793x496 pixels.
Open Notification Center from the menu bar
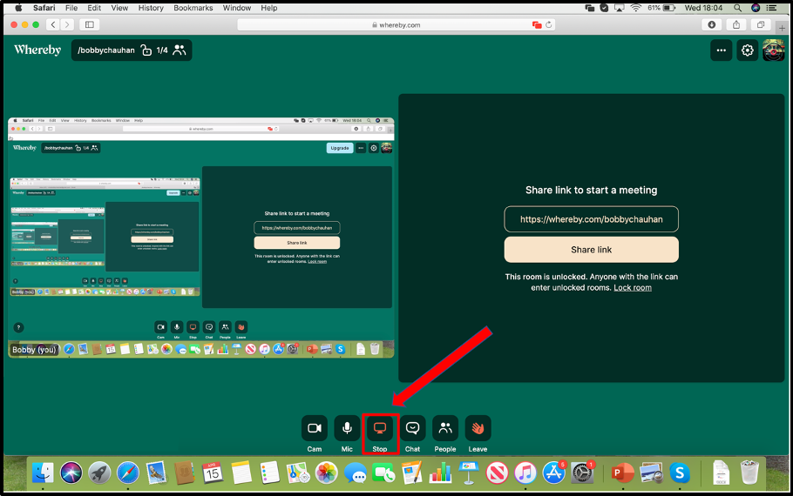pyautogui.click(x=771, y=8)
